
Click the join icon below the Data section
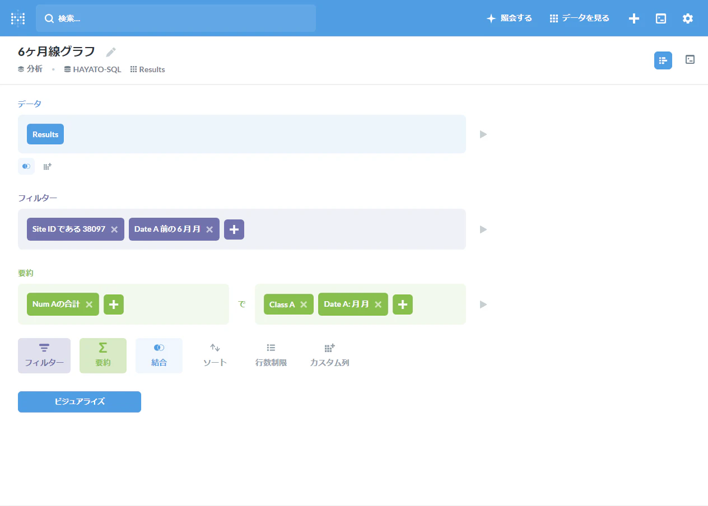26,166
